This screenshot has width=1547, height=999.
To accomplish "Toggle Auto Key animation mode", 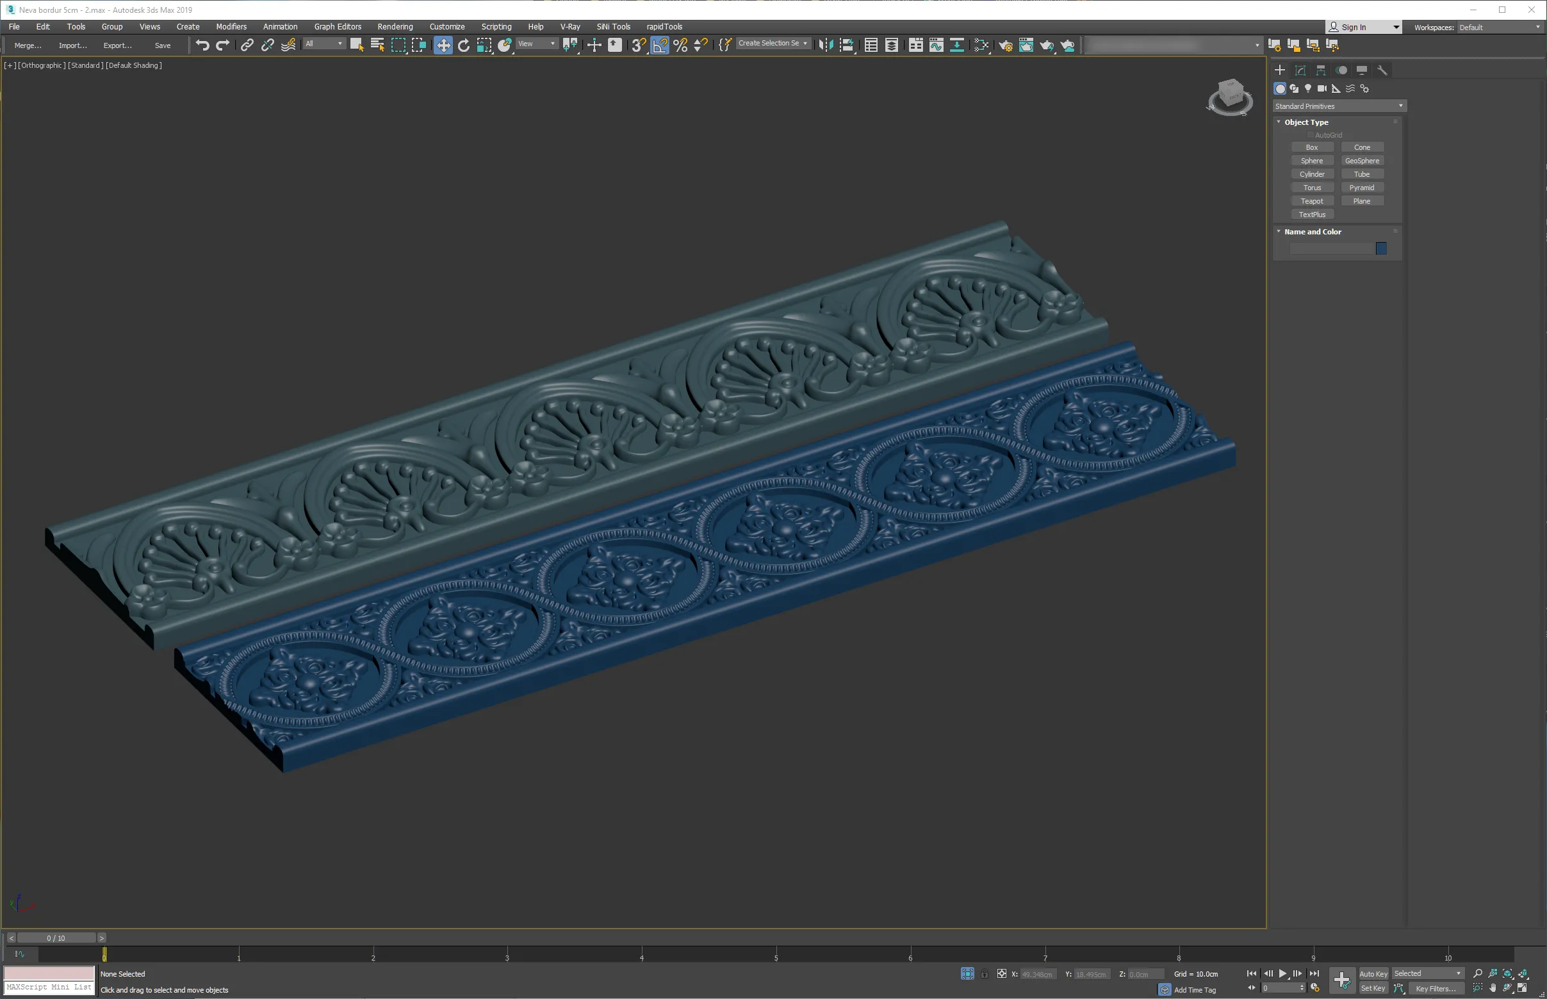I will coord(1373,973).
